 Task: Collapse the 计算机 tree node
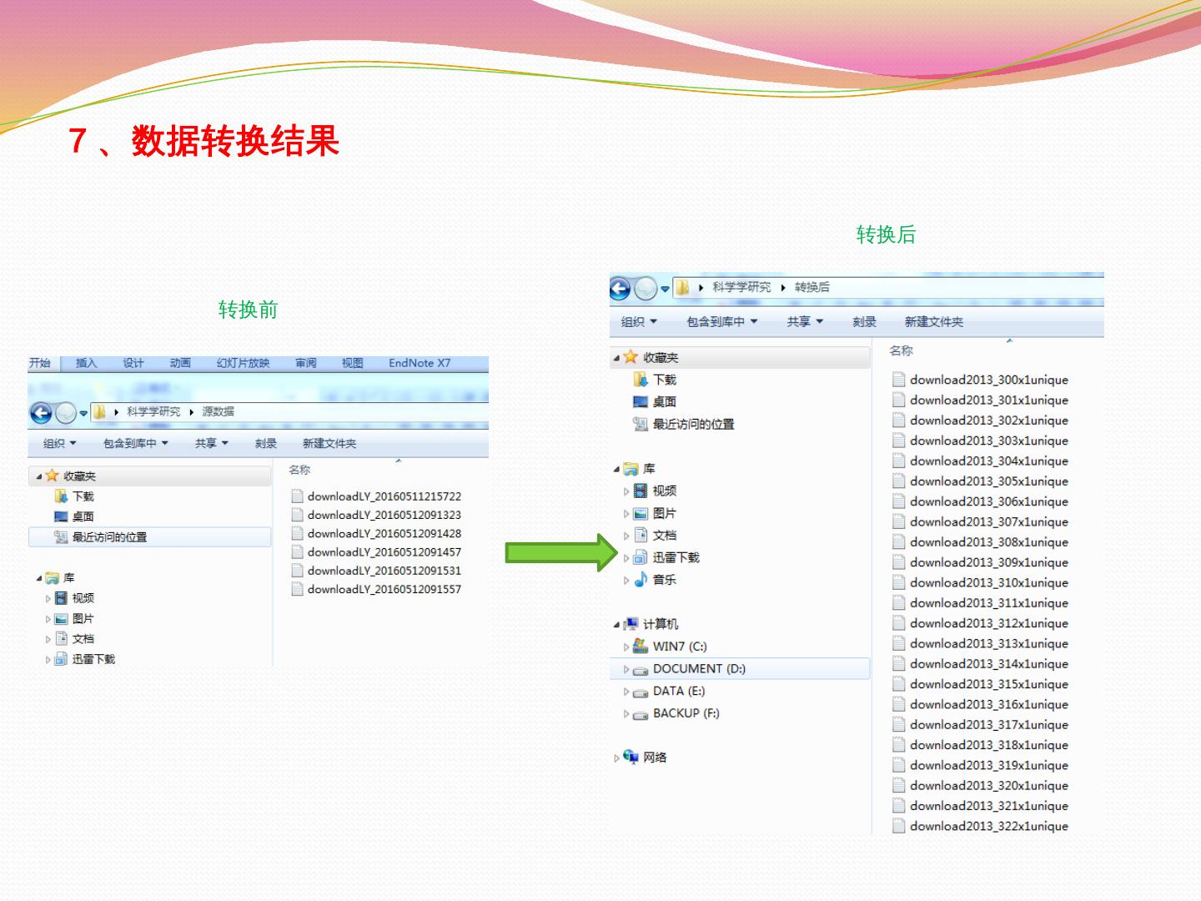pyautogui.click(x=617, y=625)
